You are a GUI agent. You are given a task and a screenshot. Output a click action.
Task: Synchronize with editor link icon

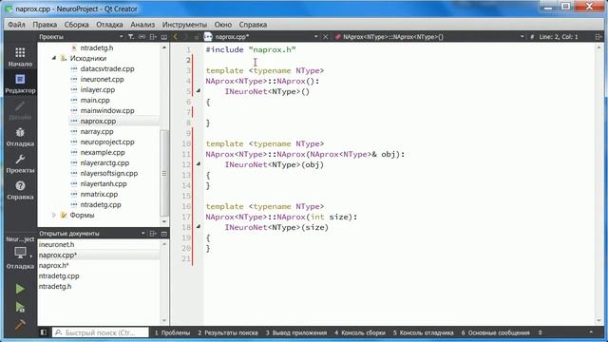point(142,37)
